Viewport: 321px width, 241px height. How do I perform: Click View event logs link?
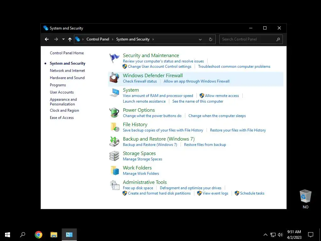[x=215, y=193]
